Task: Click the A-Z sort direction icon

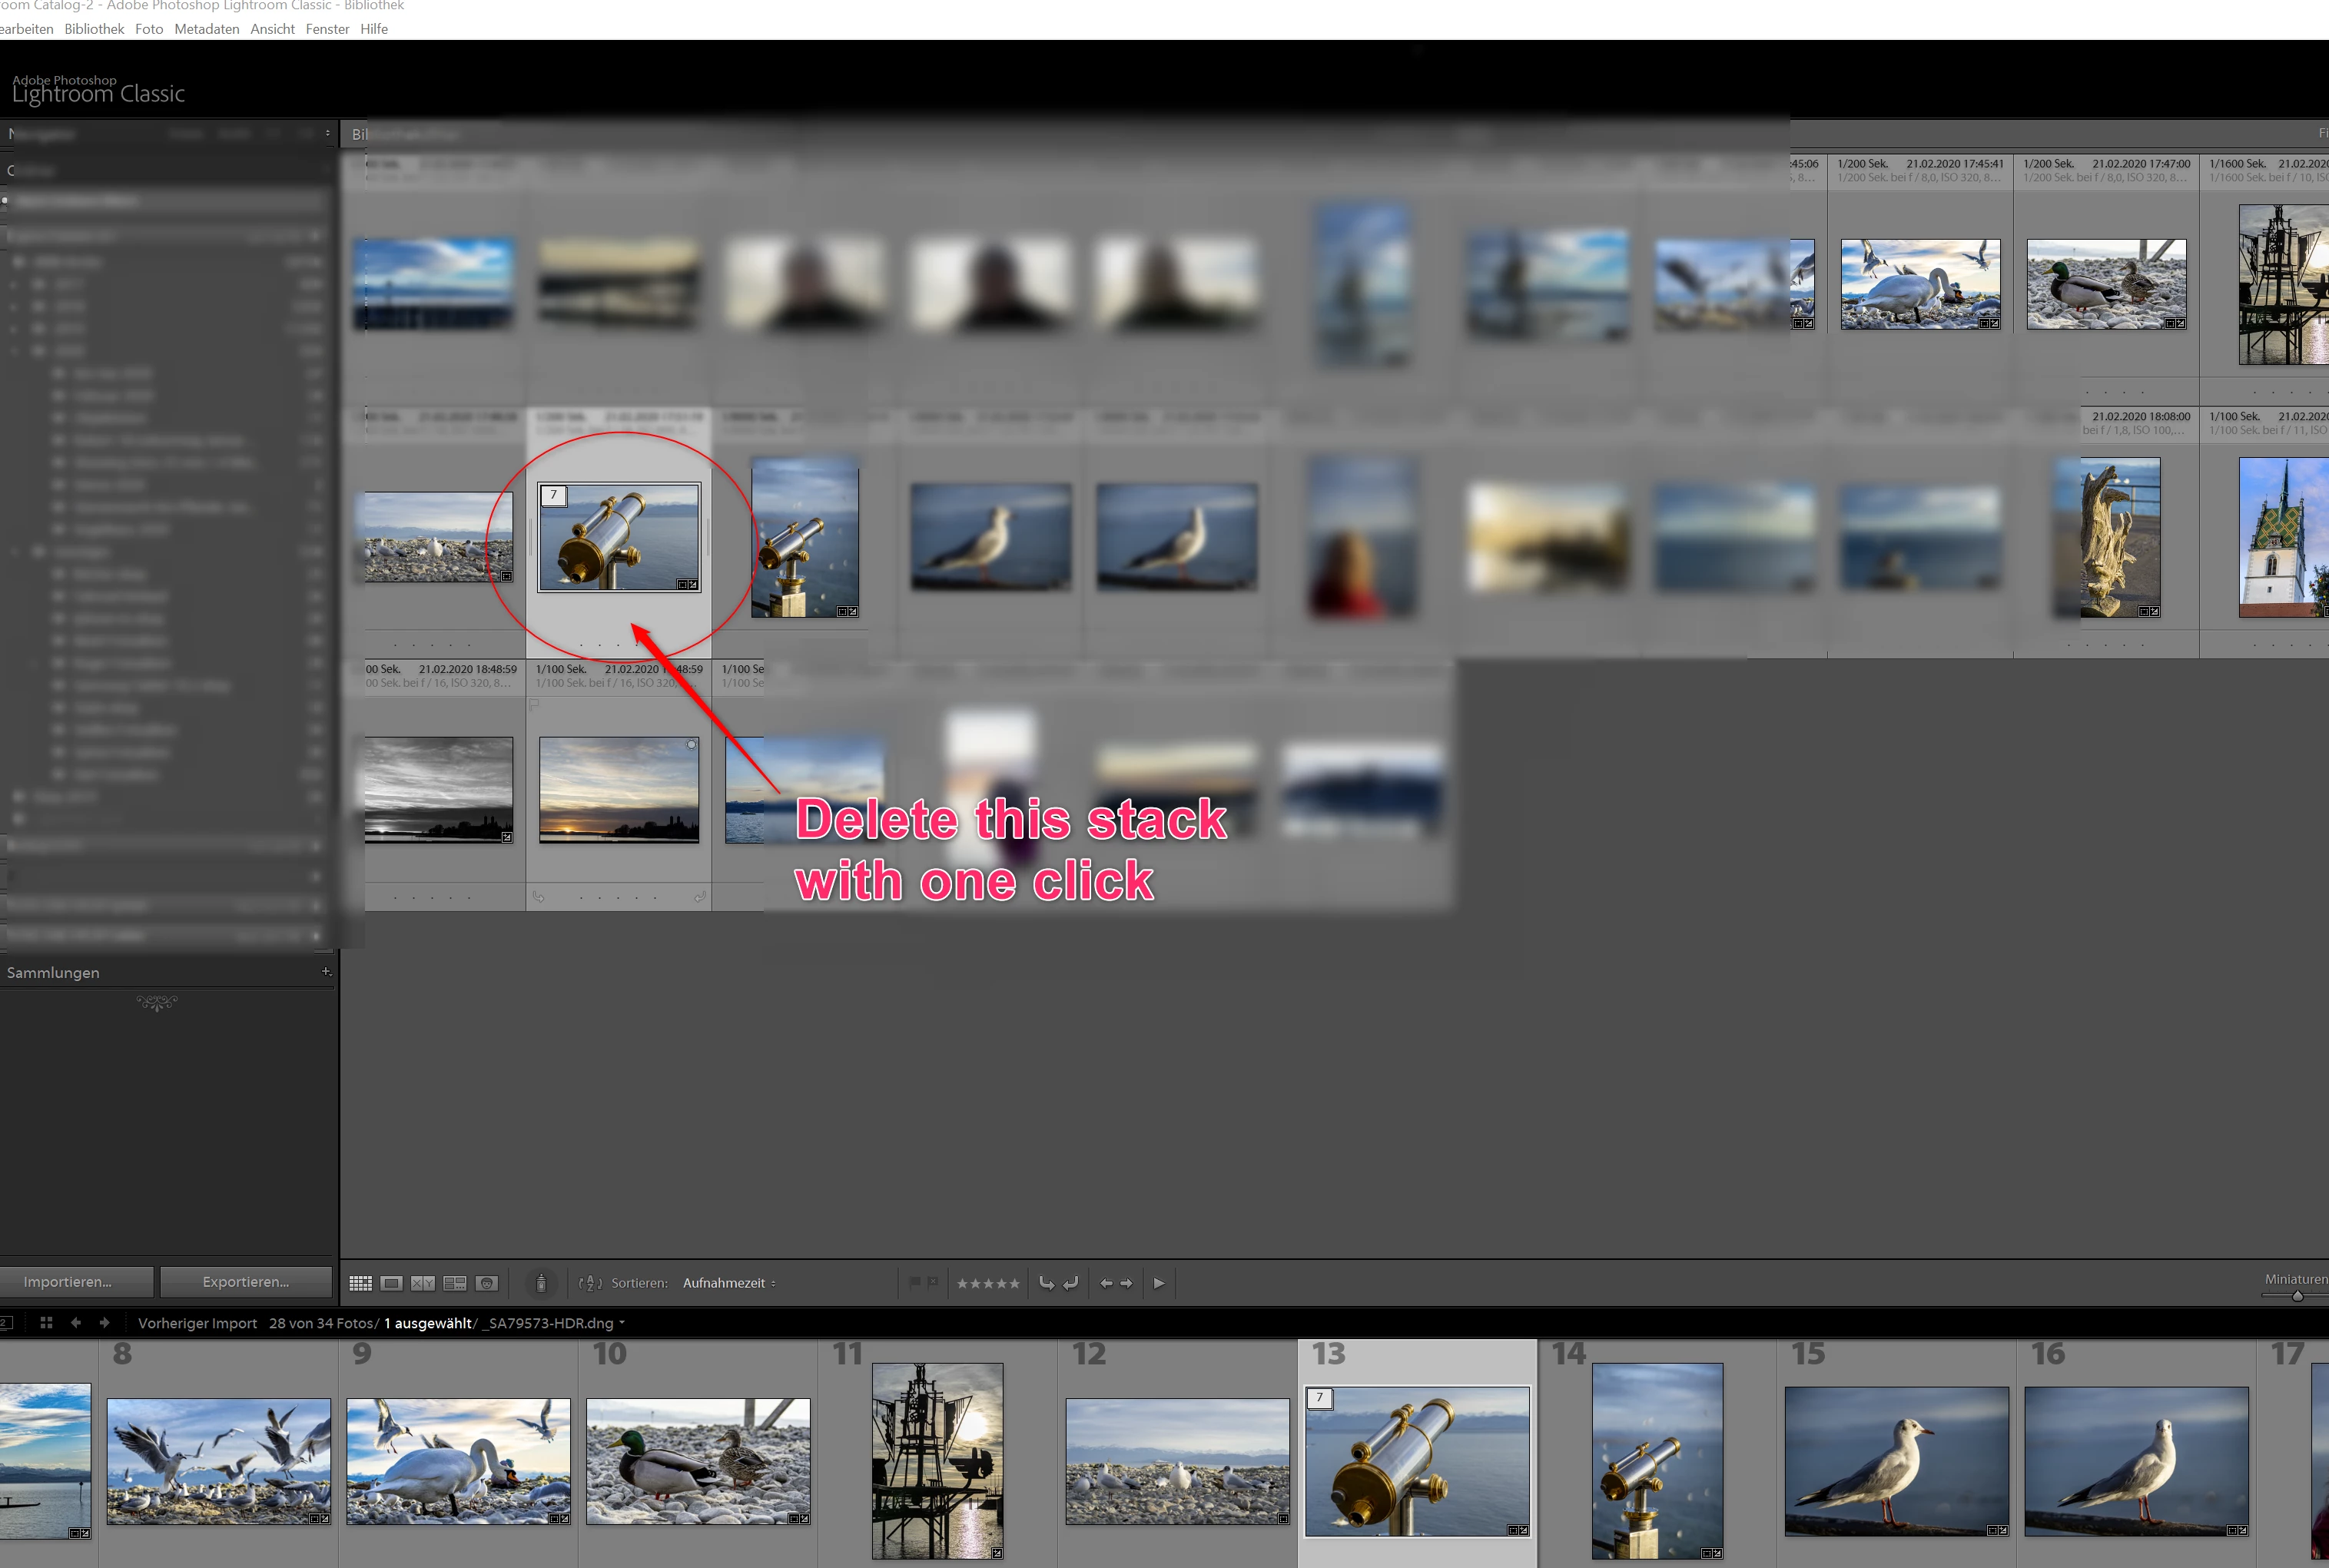Action: point(590,1283)
